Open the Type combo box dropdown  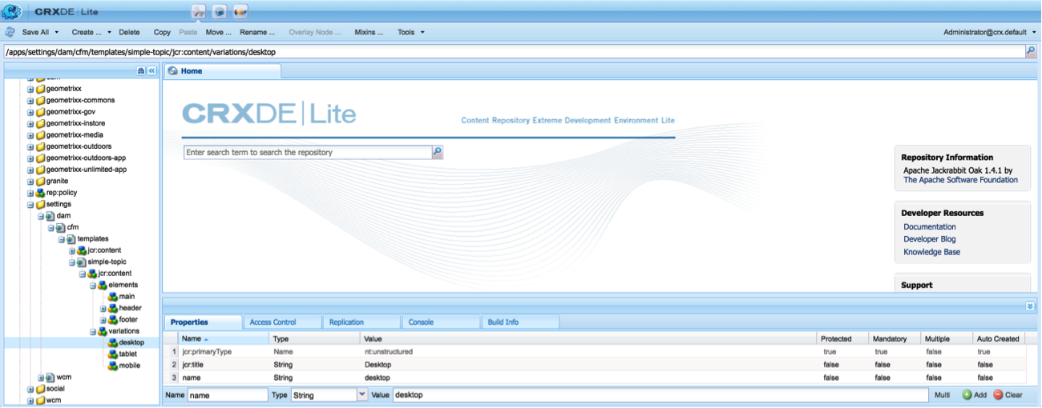[362, 395]
